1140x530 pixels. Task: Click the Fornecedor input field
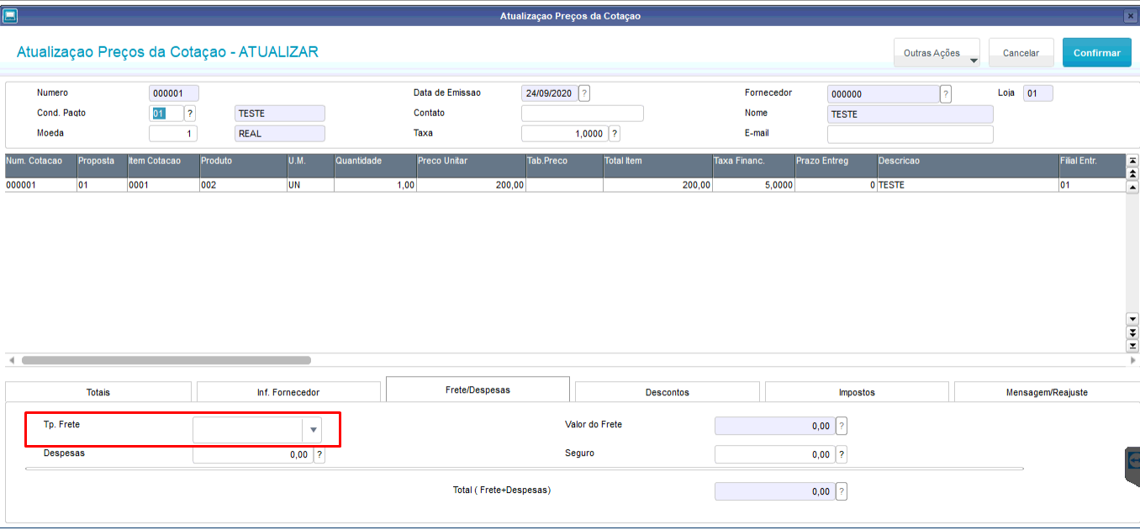[x=883, y=94]
